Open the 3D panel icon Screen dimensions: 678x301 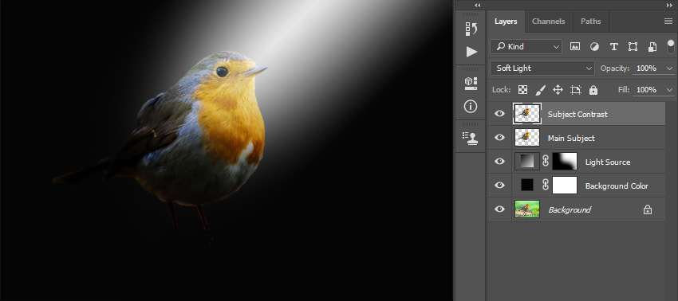pyautogui.click(x=471, y=84)
